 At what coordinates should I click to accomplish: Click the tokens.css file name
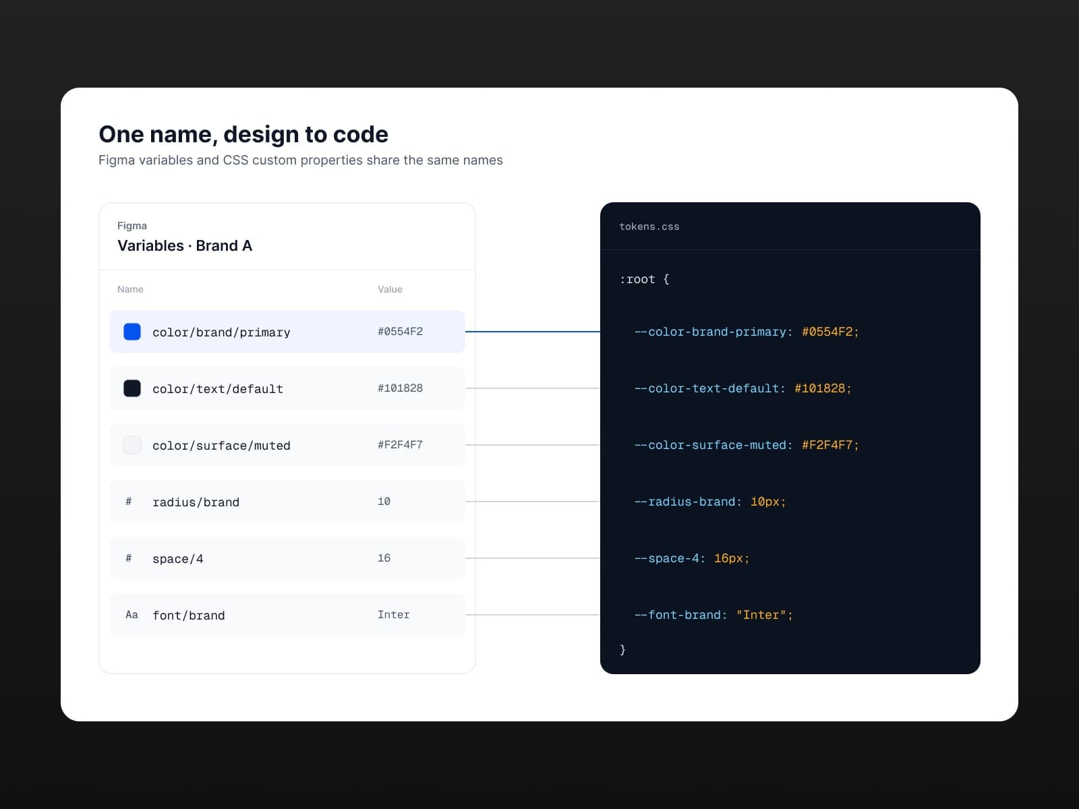click(649, 227)
